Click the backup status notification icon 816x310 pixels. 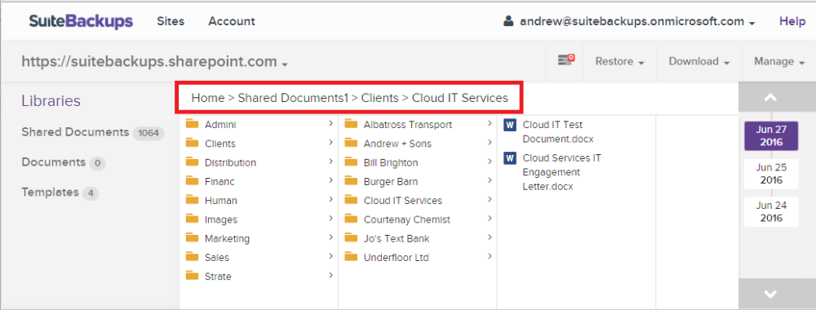pyautogui.click(x=565, y=60)
